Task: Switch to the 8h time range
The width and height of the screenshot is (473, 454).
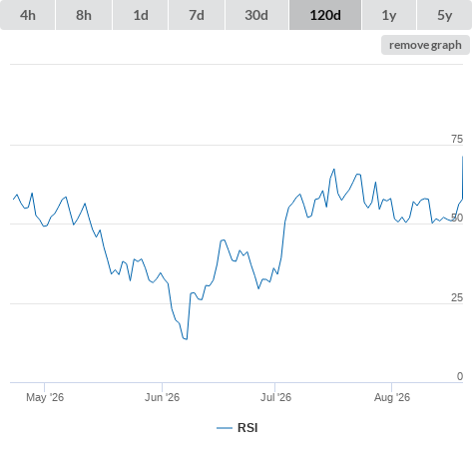Action: (84, 15)
